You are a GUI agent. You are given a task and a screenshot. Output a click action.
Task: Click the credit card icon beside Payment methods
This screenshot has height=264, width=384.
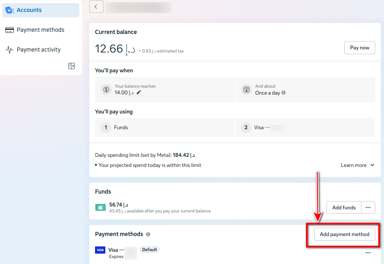click(x=9, y=30)
